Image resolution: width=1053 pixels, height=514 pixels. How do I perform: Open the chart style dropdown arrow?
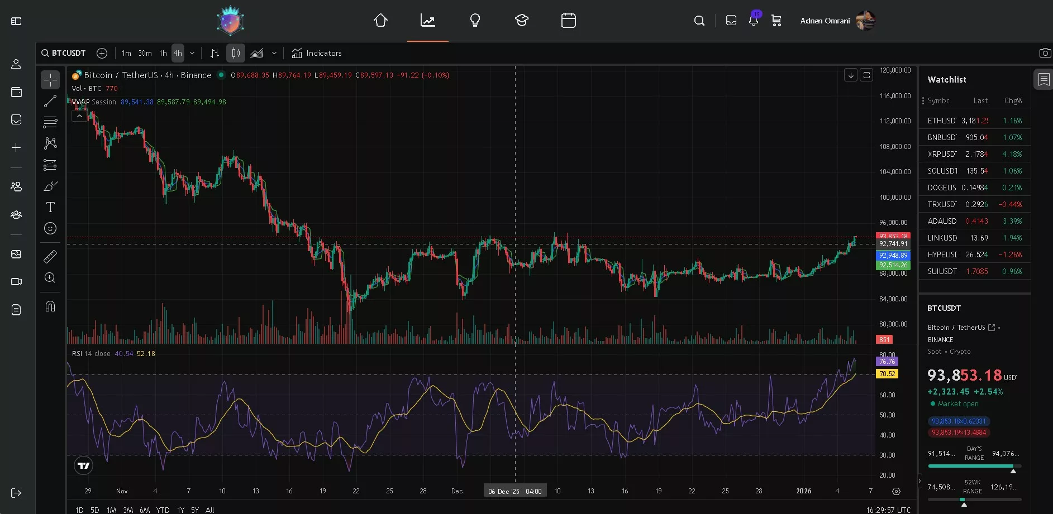(274, 53)
